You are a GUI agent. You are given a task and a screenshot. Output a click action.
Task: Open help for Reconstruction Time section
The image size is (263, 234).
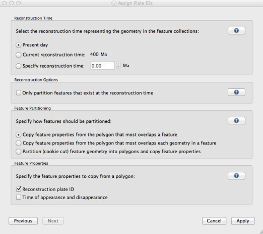(x=236, y=31)
